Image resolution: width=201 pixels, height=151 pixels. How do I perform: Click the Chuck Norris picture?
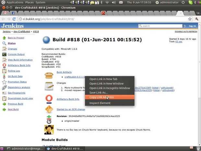click(49, 130)
